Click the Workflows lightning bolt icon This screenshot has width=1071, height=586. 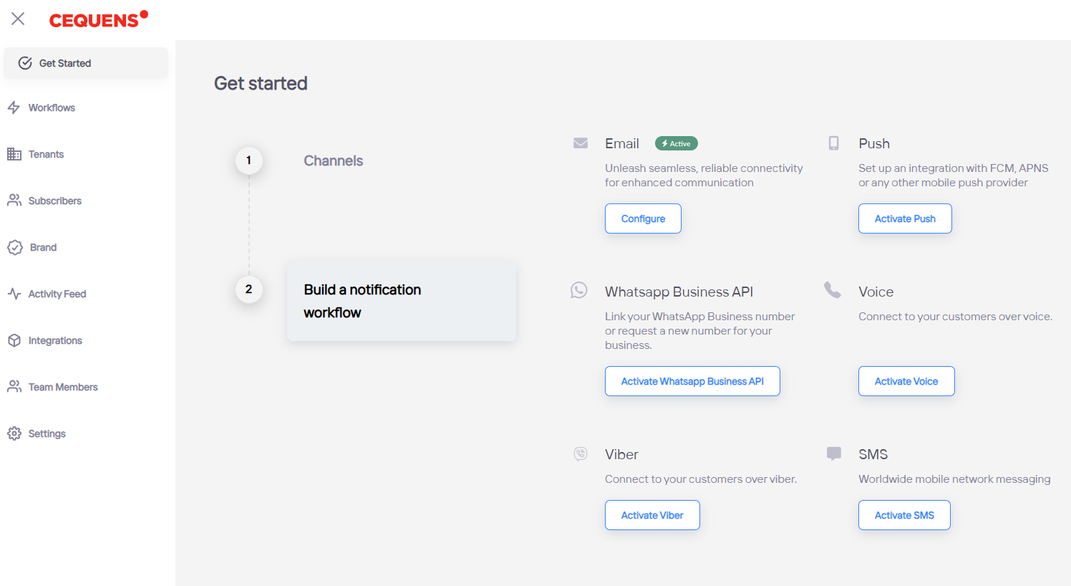pyautogui.click(x=14, y=107)
